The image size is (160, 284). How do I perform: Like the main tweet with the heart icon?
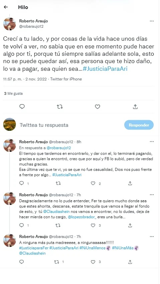pyautogui.click(x=98, y=107)
